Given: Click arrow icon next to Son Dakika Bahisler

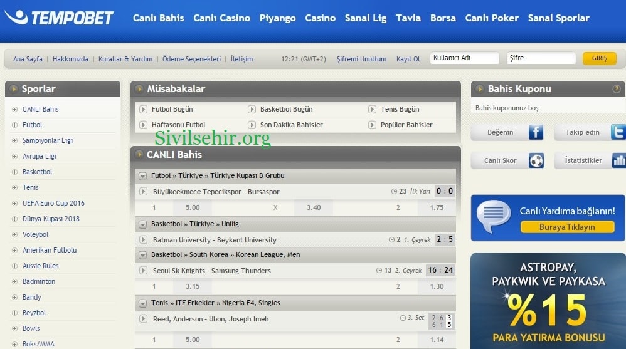Looking at the screenshot, I should click(x=252, y=125).
